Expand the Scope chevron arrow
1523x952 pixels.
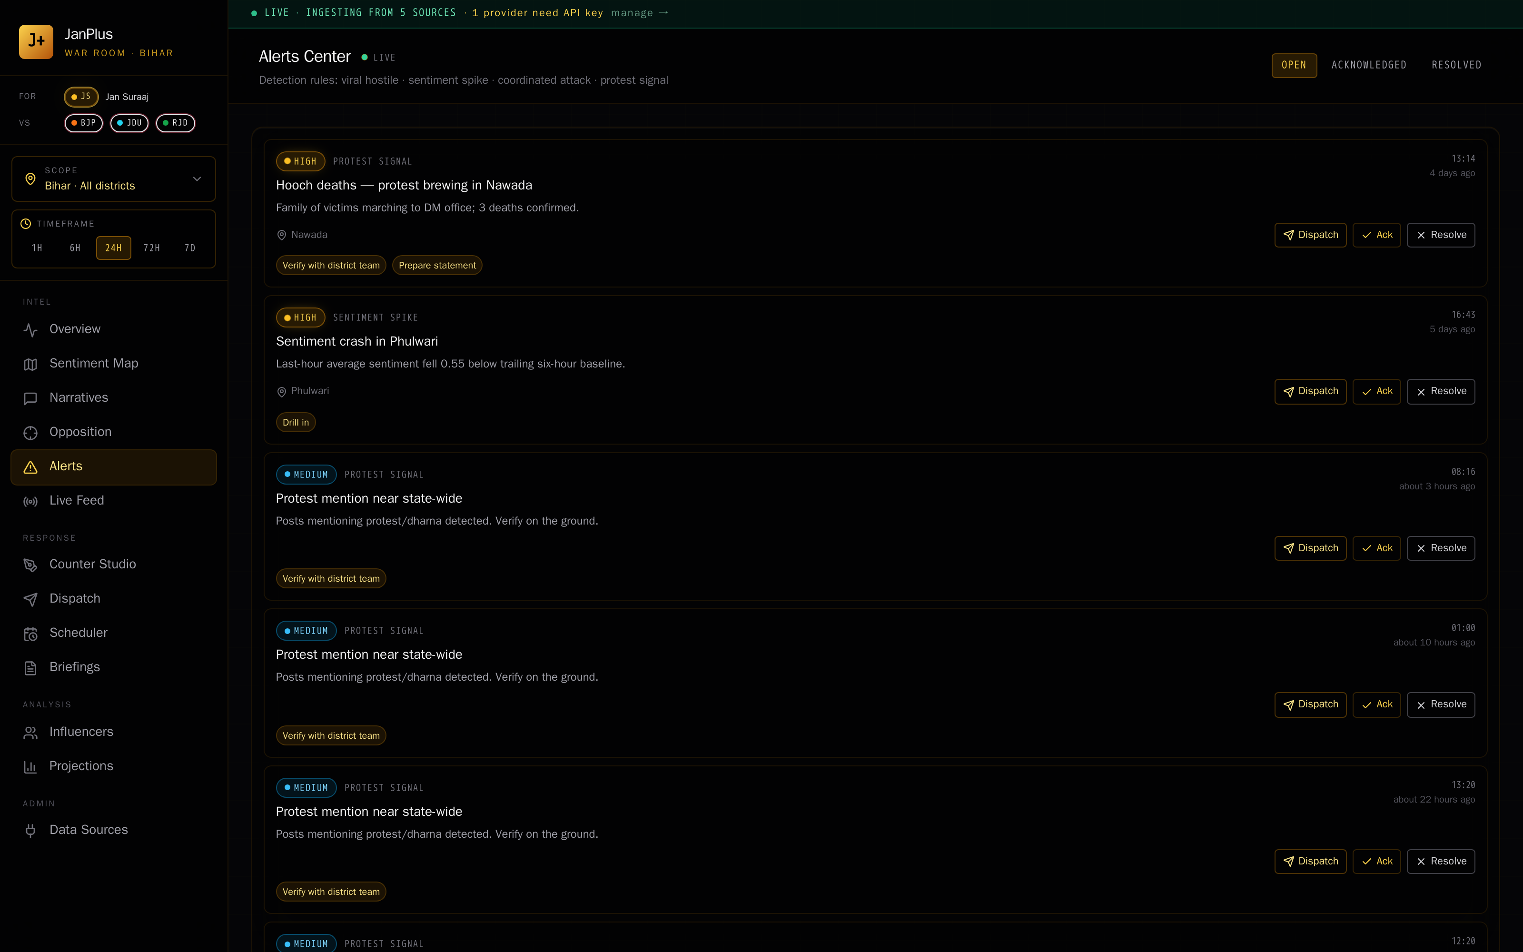click(x=197, y=179)
